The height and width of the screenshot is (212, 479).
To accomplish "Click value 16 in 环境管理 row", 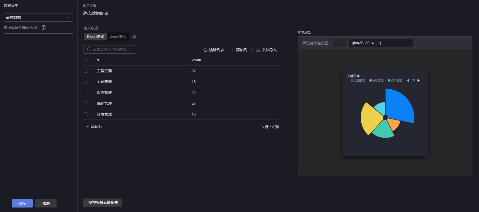I will [x=194, y=114].
